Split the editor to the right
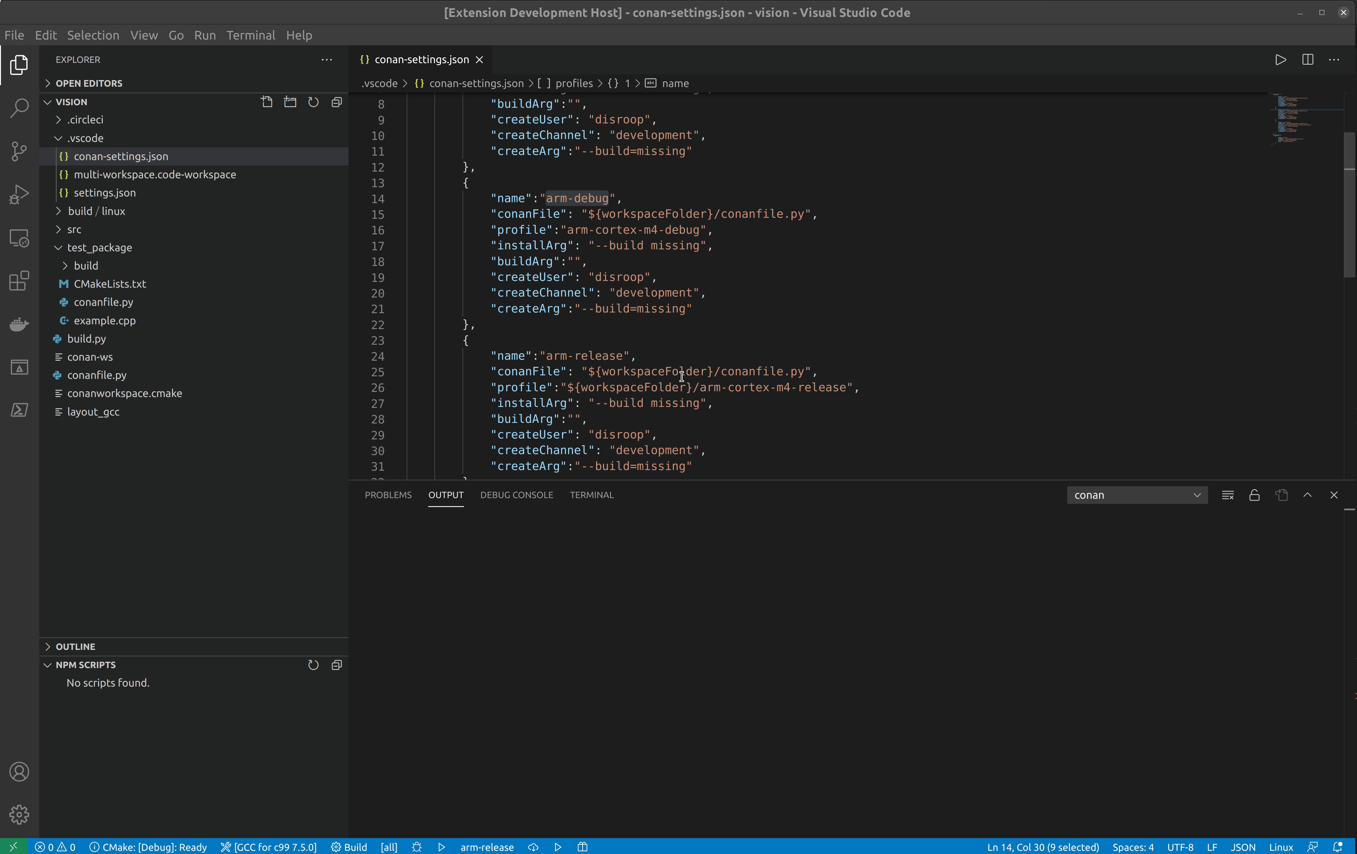Screen dimensions: 1357x854 click(x=1307, y=60)
